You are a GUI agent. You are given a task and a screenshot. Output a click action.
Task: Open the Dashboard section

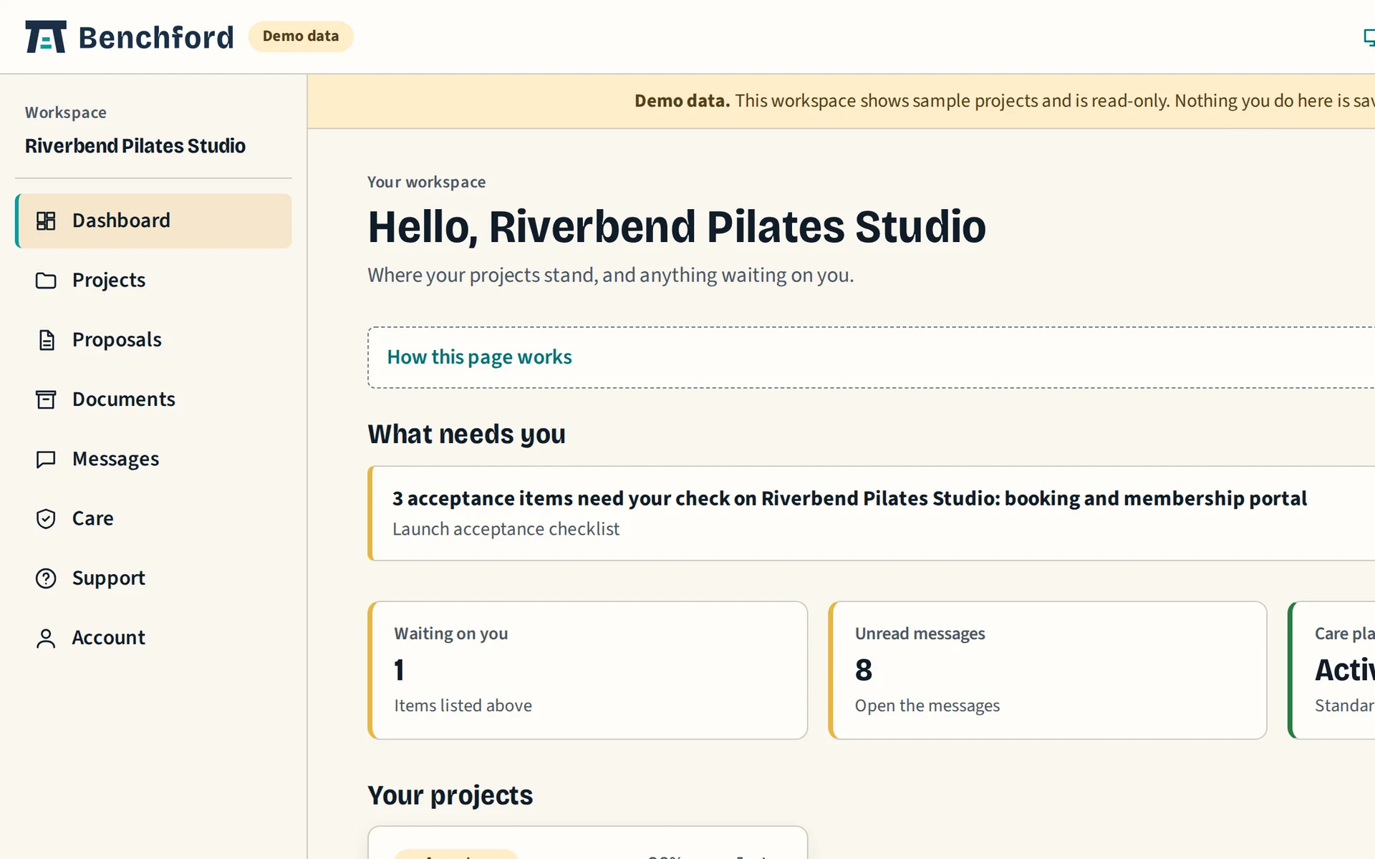click(x=153, y=221)
